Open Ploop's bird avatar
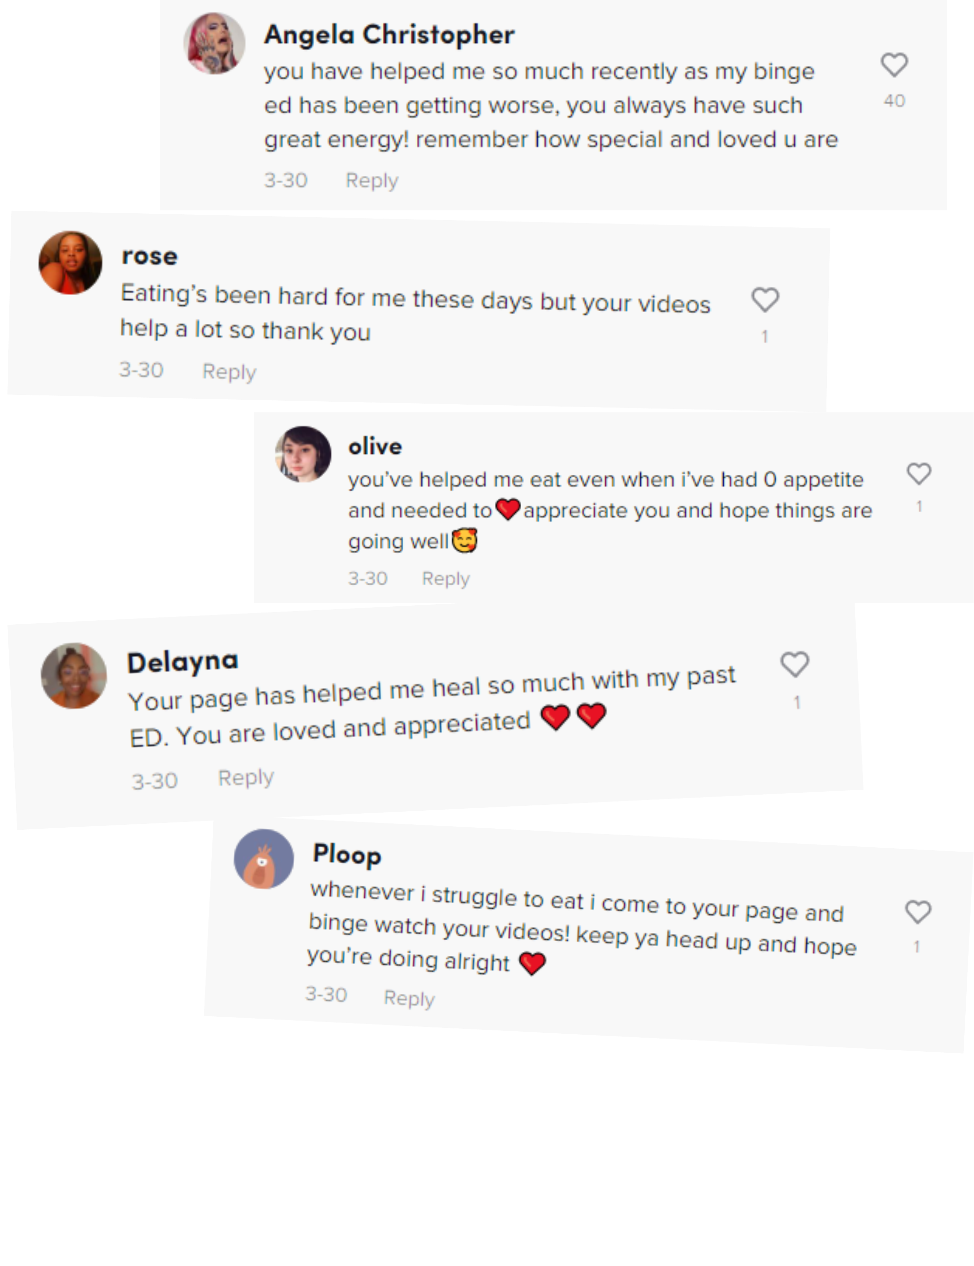Screen dimensions: 974x1266 tap(264, 859)
